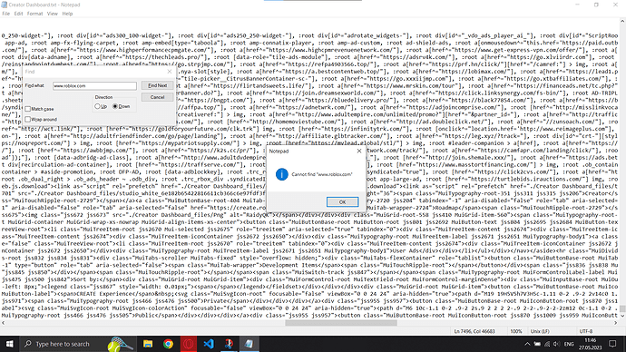626x352 pixels.
Task: Click OK on Cannot find dialog
Action: pos(342,202)
